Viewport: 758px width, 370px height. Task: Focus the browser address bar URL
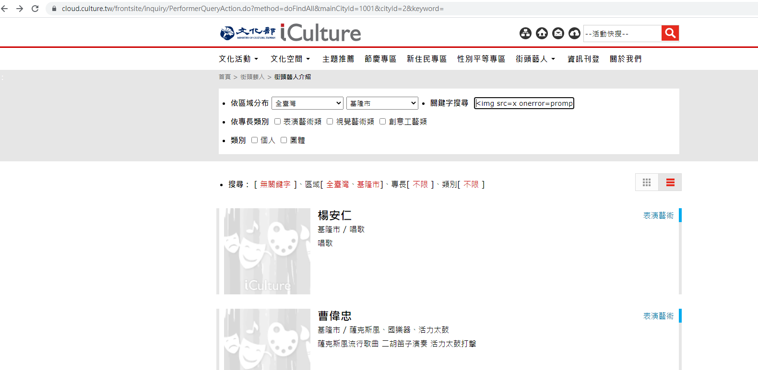253,9
